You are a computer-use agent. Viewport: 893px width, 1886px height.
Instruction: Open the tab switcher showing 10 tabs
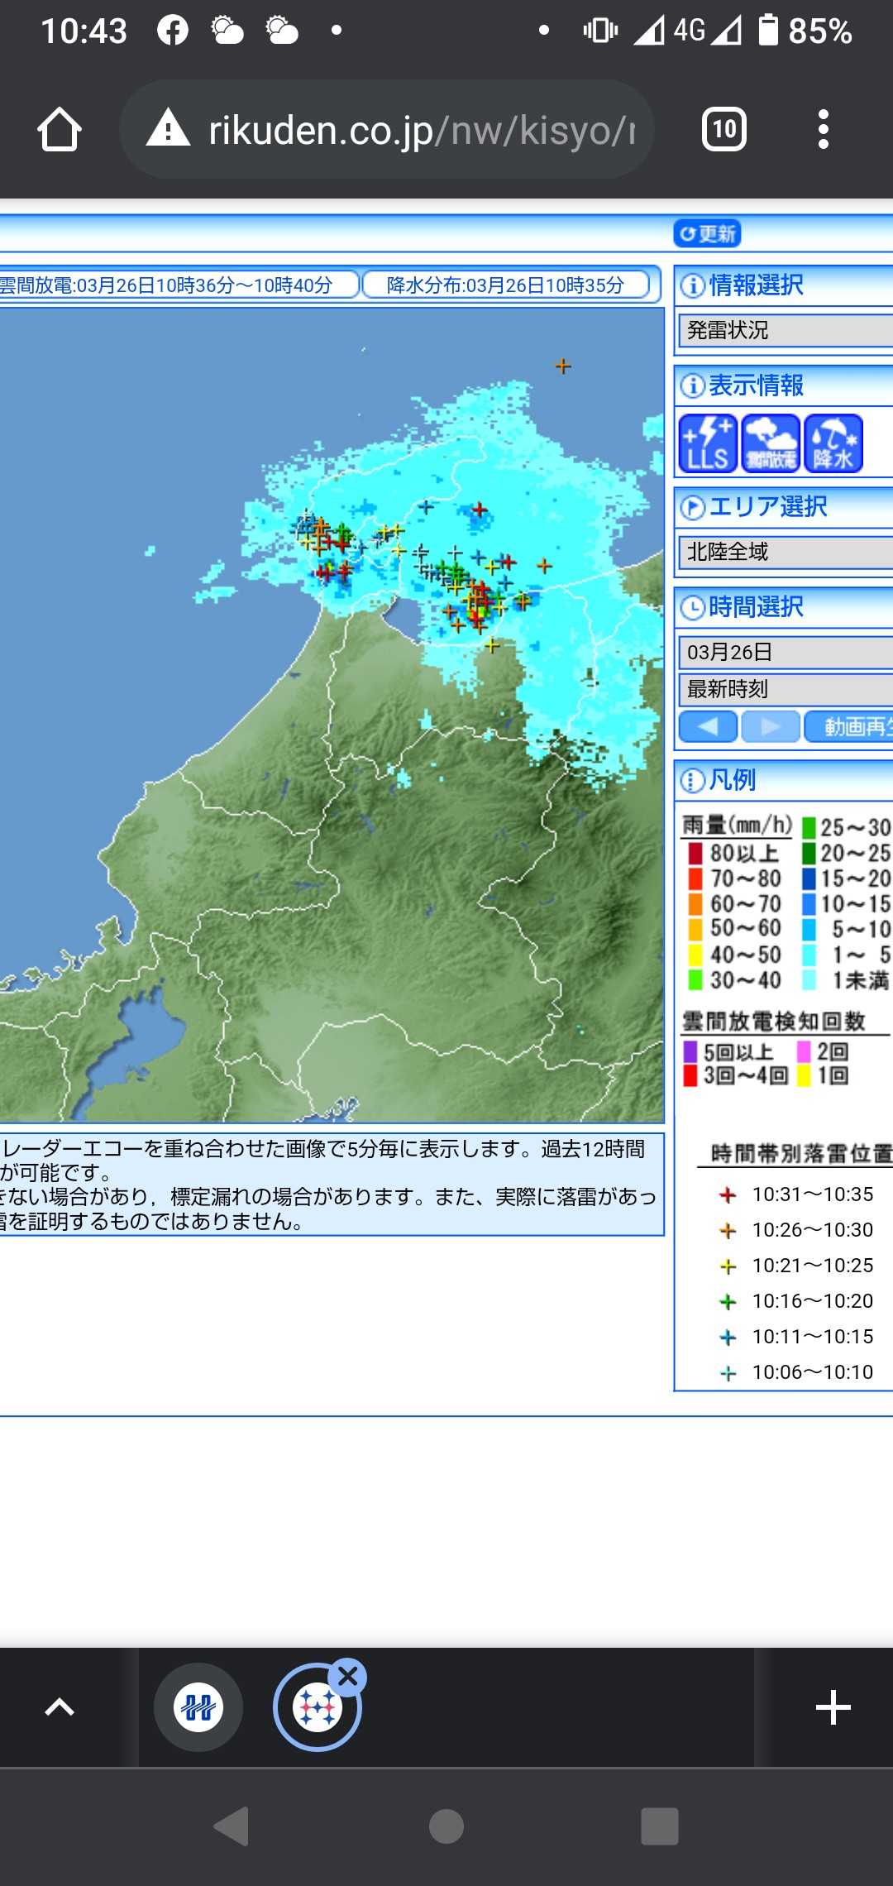(723, 130)
